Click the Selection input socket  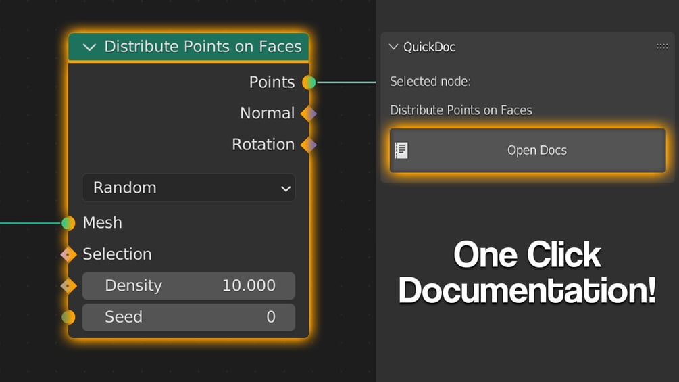point(68,255)
